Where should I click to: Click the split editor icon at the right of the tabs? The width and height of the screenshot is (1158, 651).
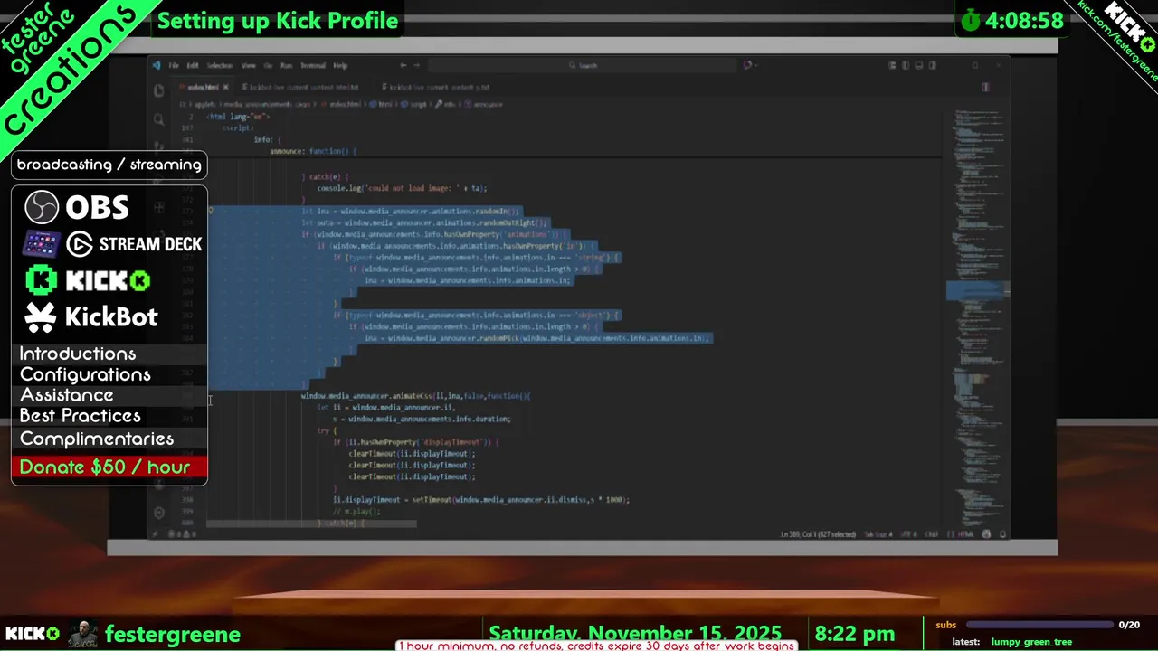coord(985,87)
